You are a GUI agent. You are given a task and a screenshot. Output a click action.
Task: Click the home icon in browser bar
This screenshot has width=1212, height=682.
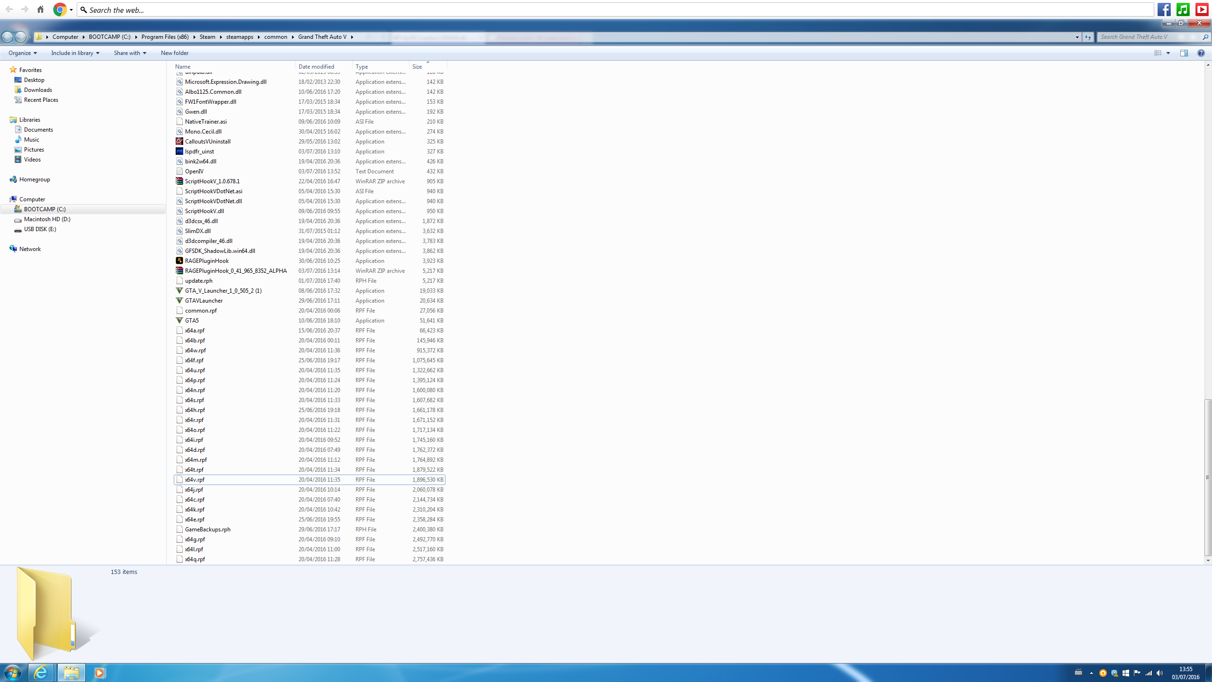click(x=41, y=9)
